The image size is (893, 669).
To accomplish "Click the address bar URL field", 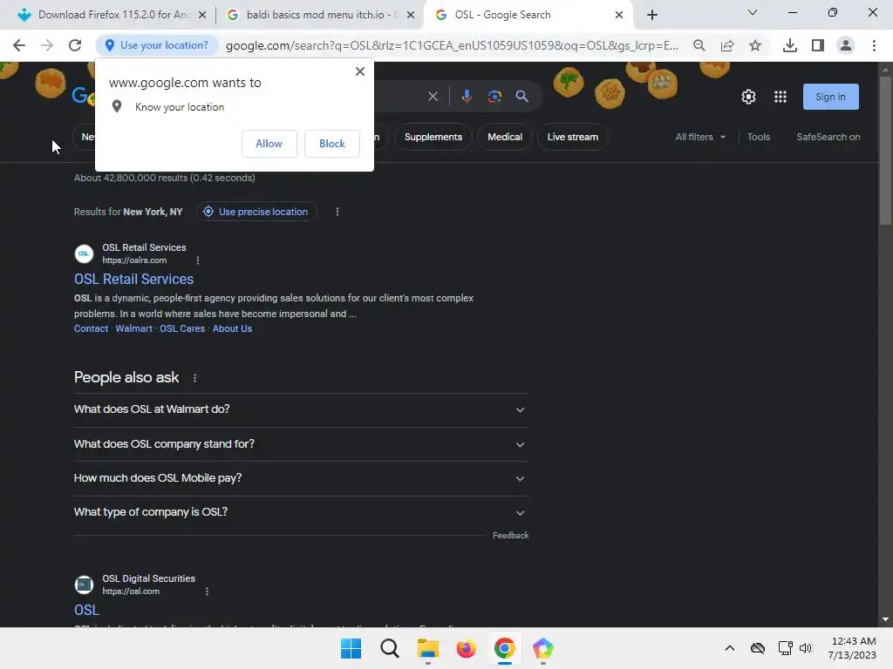I will coord(452,45).
